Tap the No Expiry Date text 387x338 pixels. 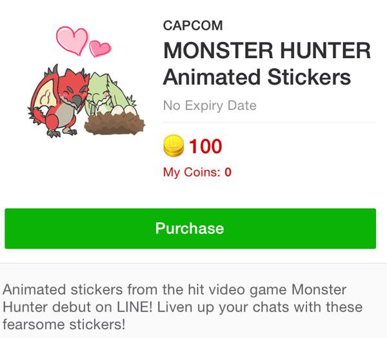tap(210, 105)
